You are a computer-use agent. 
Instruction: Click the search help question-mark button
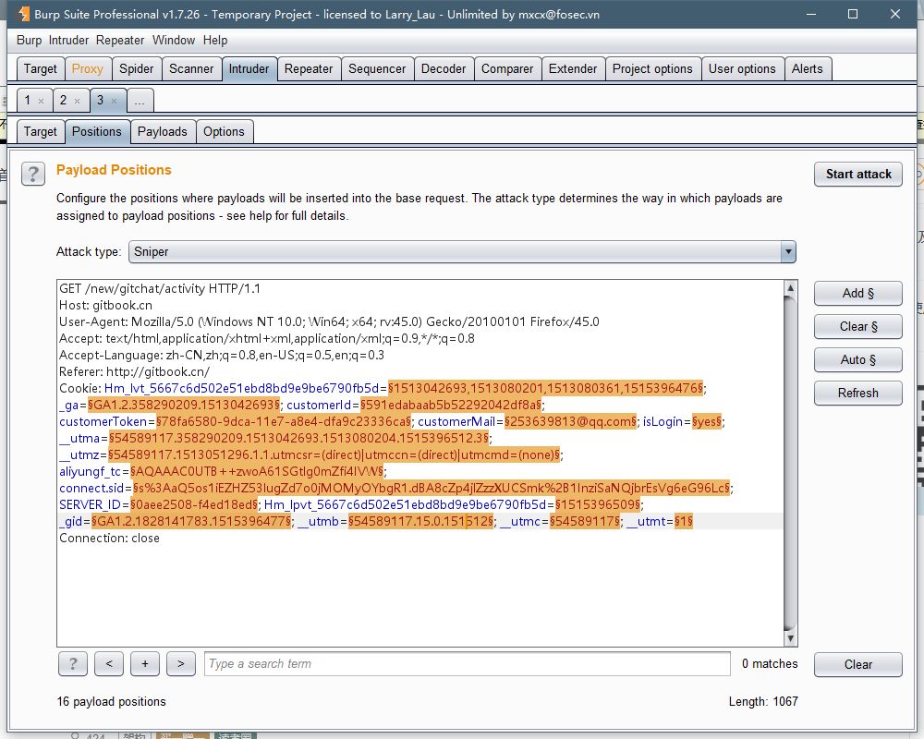[x=72, y=663]
